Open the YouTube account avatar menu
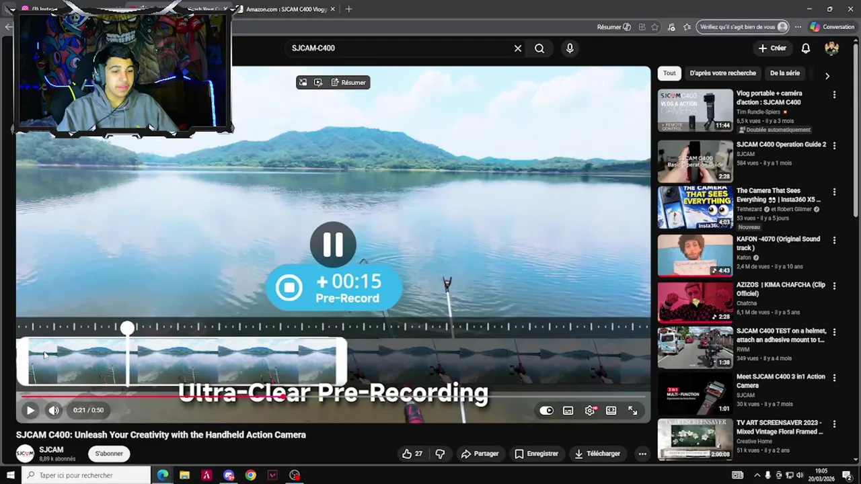 [x=832, y=48]
